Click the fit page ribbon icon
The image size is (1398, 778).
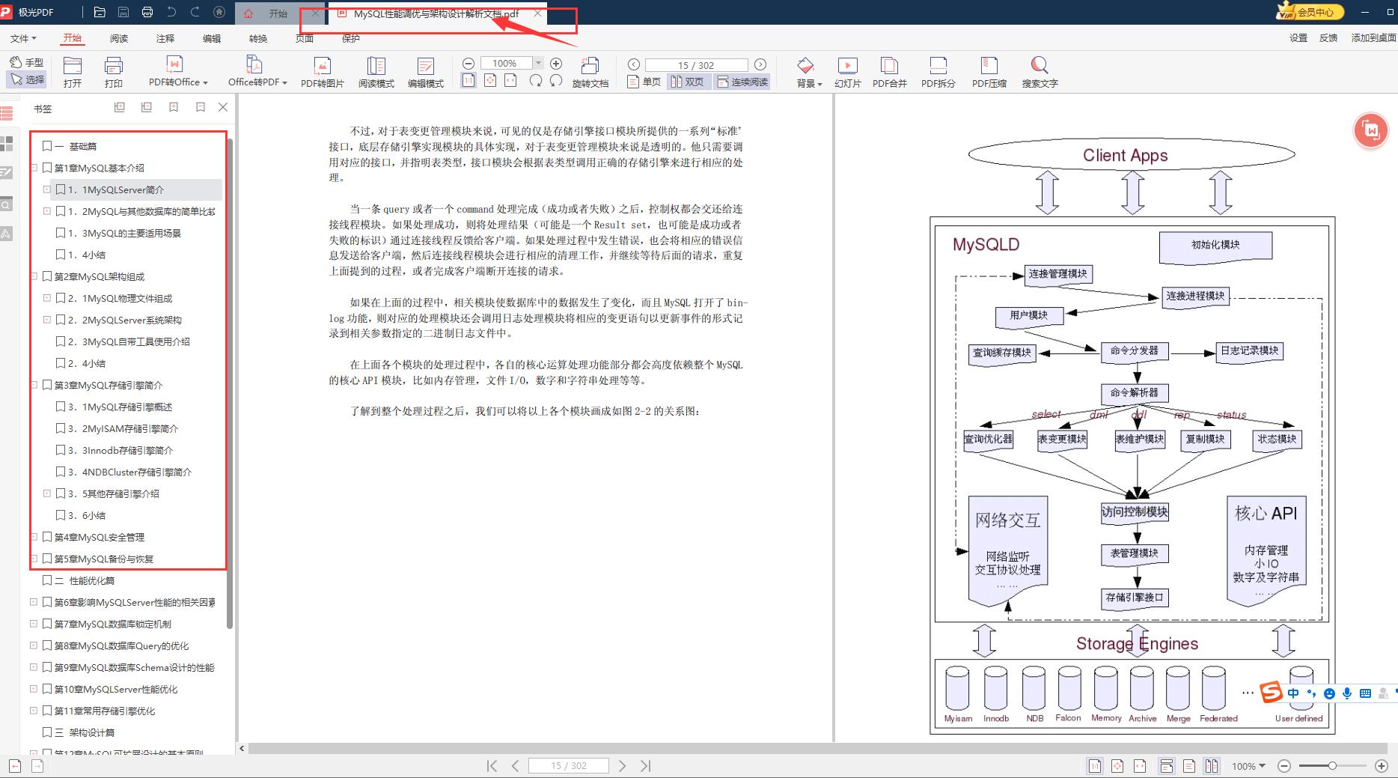[x=490, y=80]
